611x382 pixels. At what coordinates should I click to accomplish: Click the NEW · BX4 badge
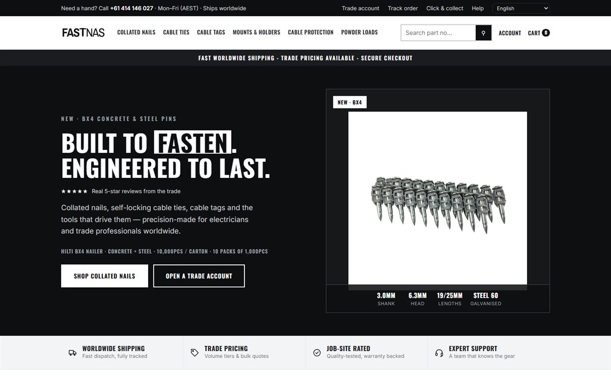350,102
